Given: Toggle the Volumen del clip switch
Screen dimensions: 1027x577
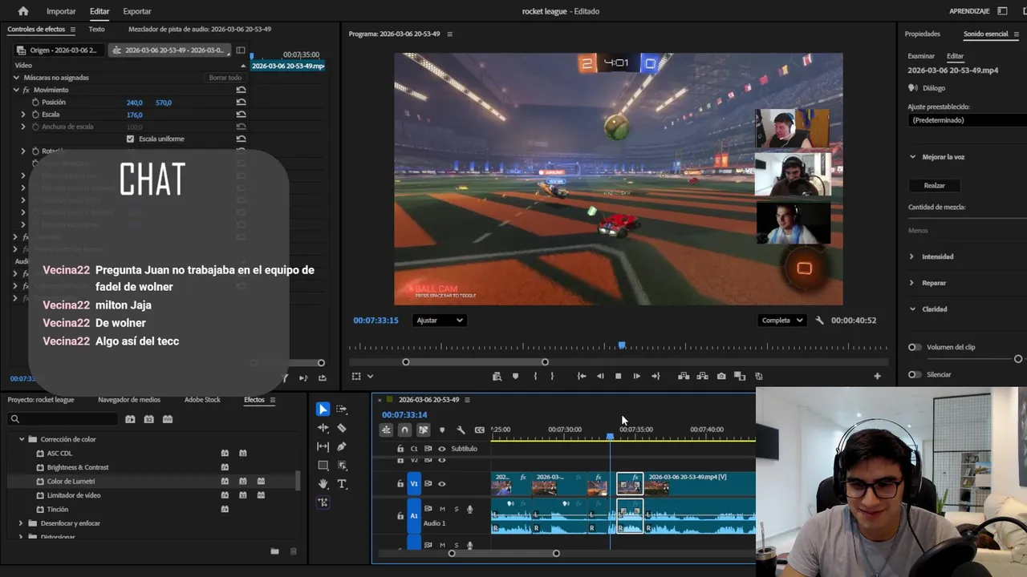Looking at the screenshot, I should tap(914, 347).
